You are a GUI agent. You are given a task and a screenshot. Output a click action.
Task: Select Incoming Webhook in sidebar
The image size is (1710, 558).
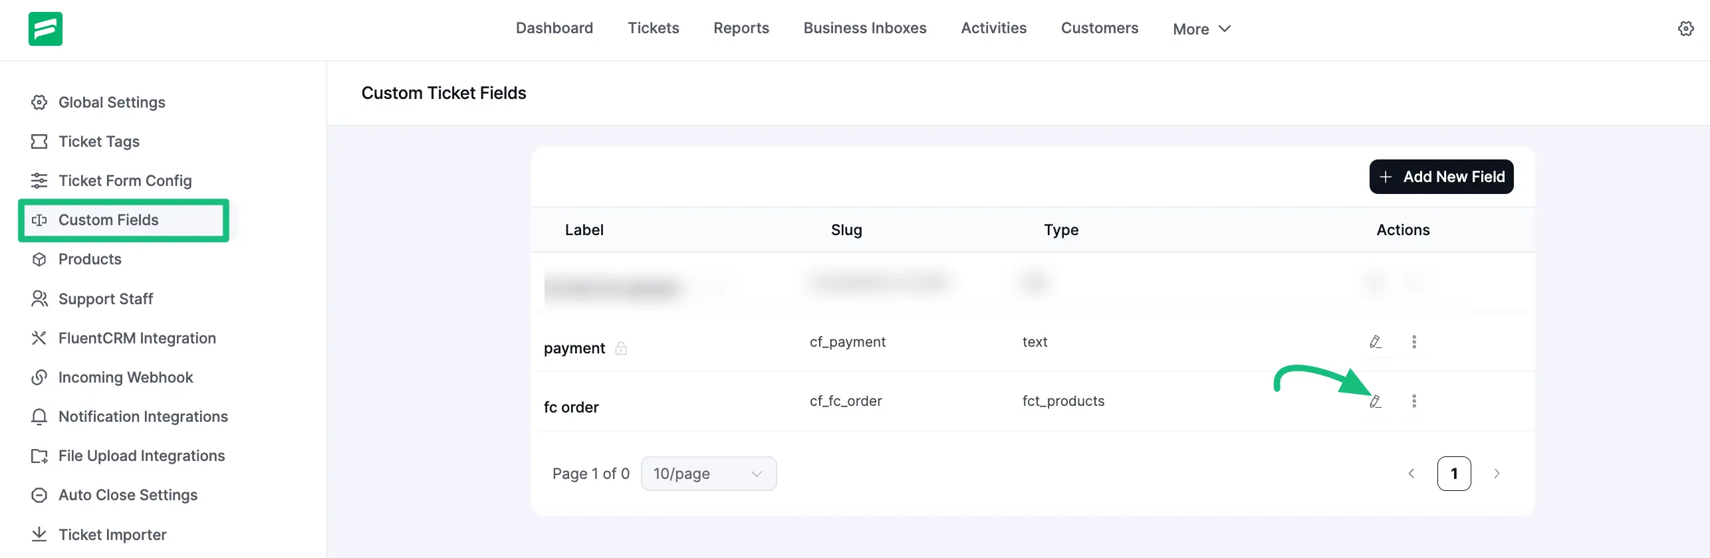125,377
